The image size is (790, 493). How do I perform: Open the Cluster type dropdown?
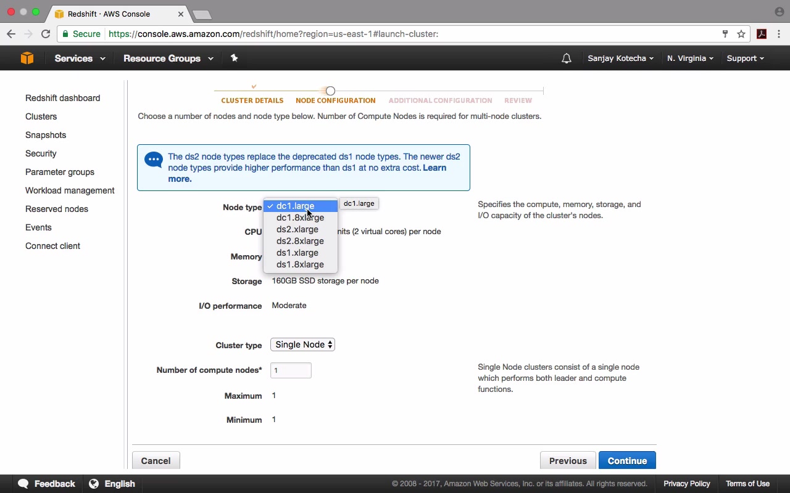coord(302,344)
